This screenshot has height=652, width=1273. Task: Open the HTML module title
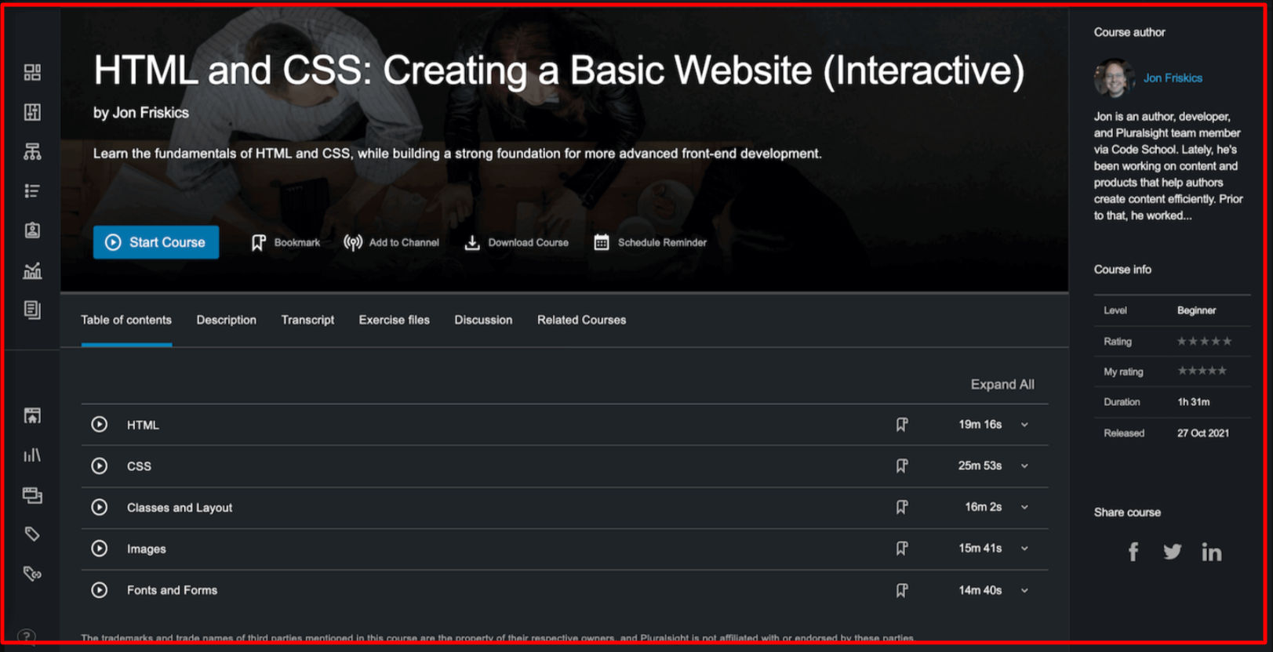coord(143,426)
